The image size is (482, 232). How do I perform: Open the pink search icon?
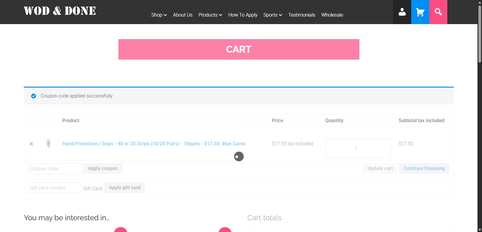point(438,12)
